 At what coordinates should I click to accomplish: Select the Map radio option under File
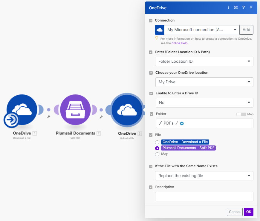[x=157, y=154]
